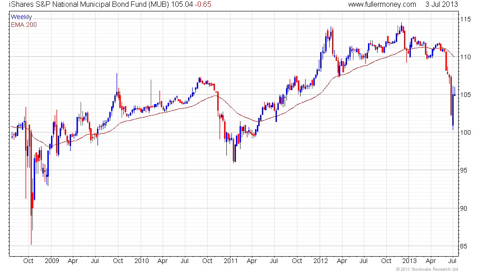Click the 2012 label on time axis
This screenshot has height=273, width=501.
[321, 261]
